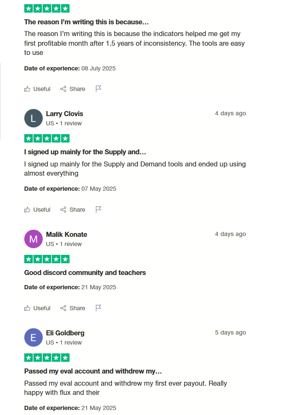
Task: Click Larry Clovis's avatar with letter L
Action: [x=34, y=118]
